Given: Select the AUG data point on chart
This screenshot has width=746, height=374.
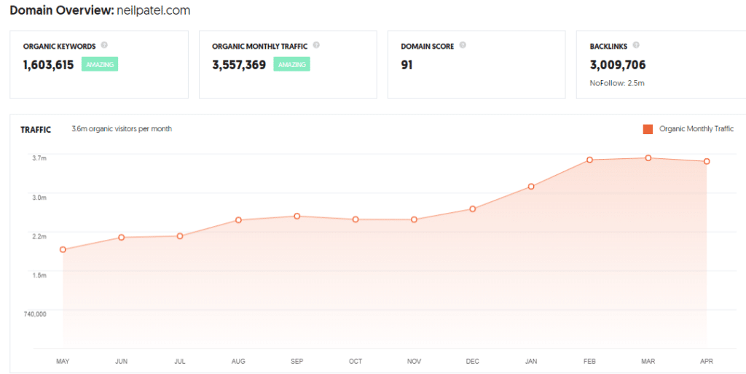Looking at the screenshot, I should 238,220.
